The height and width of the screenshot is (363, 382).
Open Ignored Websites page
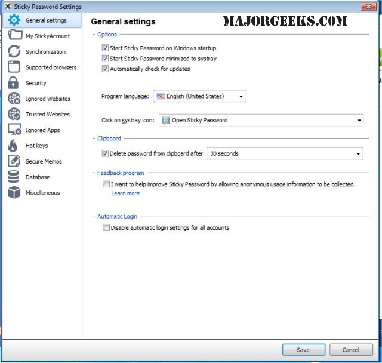pos(42,99)
